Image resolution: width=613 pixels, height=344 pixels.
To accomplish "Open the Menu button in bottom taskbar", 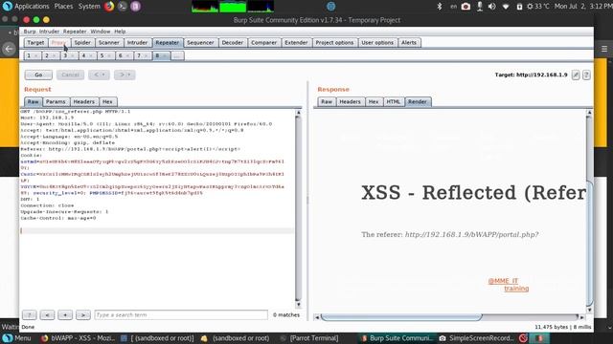I will (x=17, y=338).
